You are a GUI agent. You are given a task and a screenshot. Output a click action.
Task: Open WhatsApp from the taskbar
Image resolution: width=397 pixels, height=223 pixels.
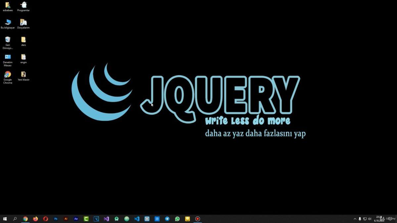177,219
